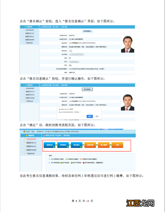Click 导航菜单 header icon in workflow screenshot
Screen dimensions: 165x212
click(x=27, y=135)
